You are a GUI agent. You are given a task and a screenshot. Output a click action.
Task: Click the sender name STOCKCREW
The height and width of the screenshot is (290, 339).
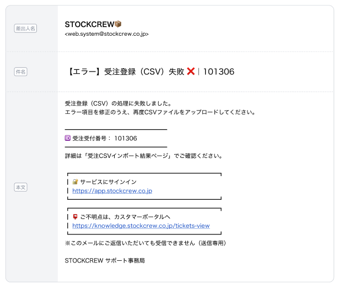coord(89,24)
